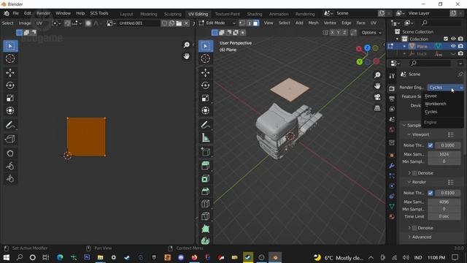Open the Options dropdown in viewport header
The width and height of the screenshot is (467, 263).
coord(371,32)
